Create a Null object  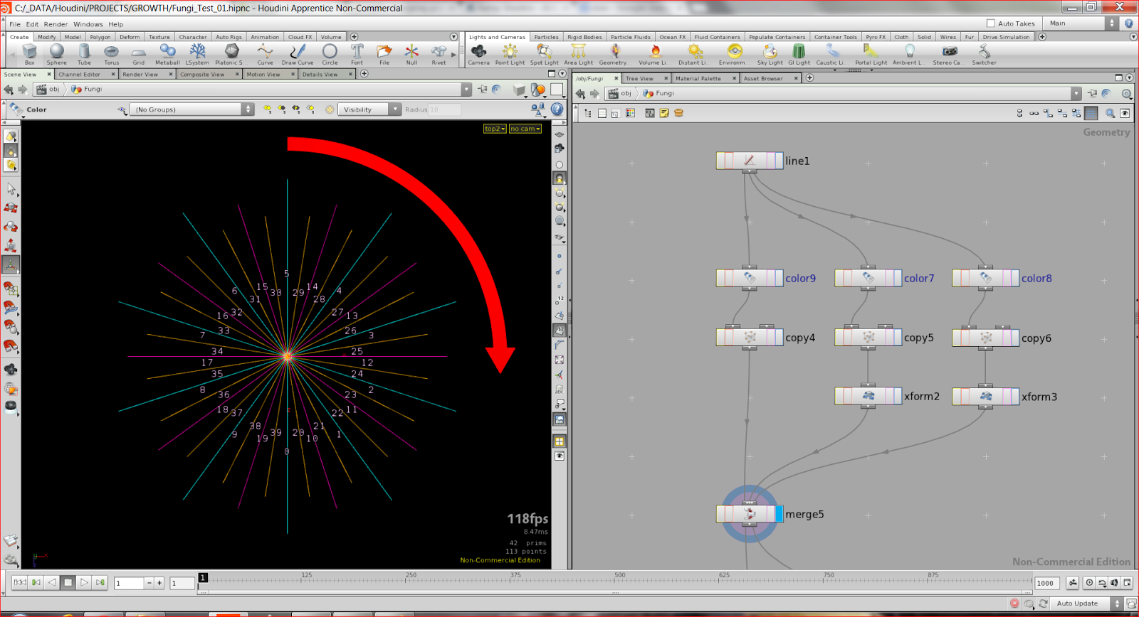pos(412,54)
